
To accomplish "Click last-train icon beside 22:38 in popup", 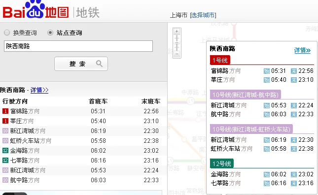I will tap(294, 149).
